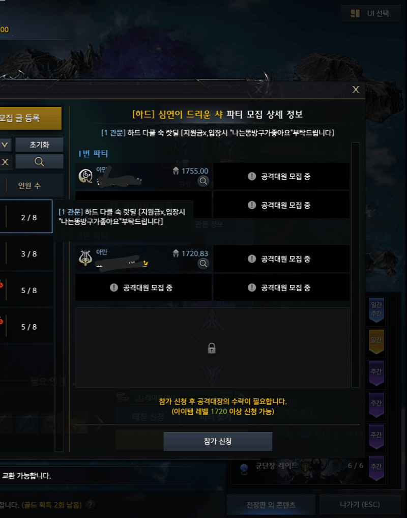
Task: Inspect the 1755.00 member via magnifier icon
Action: point(203,181)
